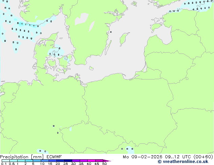Viewport: 214px width, 165px height.
Task: Click the '10' legend scale value
Action: click(42, 164)
